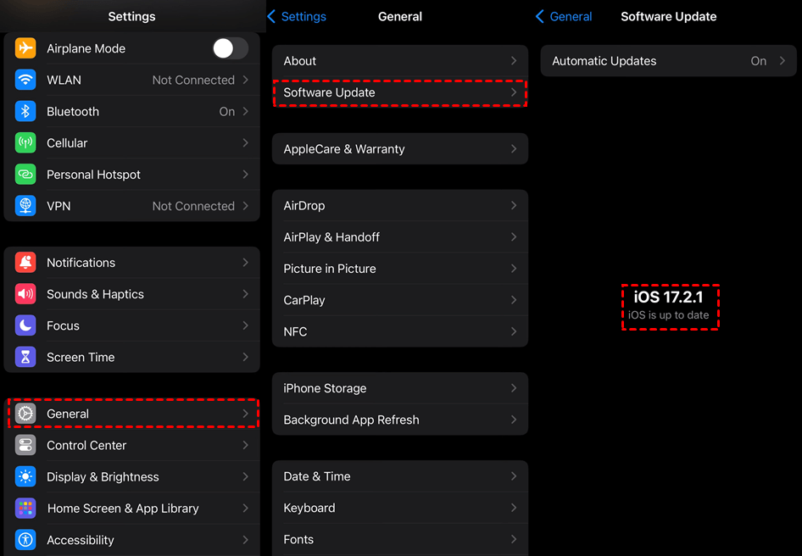This screenshot has height=556, width=802.
Task: Open Software Update in General
Action: coord(400,92)
